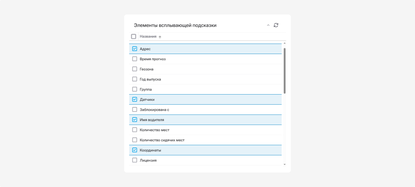Click the vertical scrollbar thumb
This screenshot has height=187, width=415.
(285, 71)
